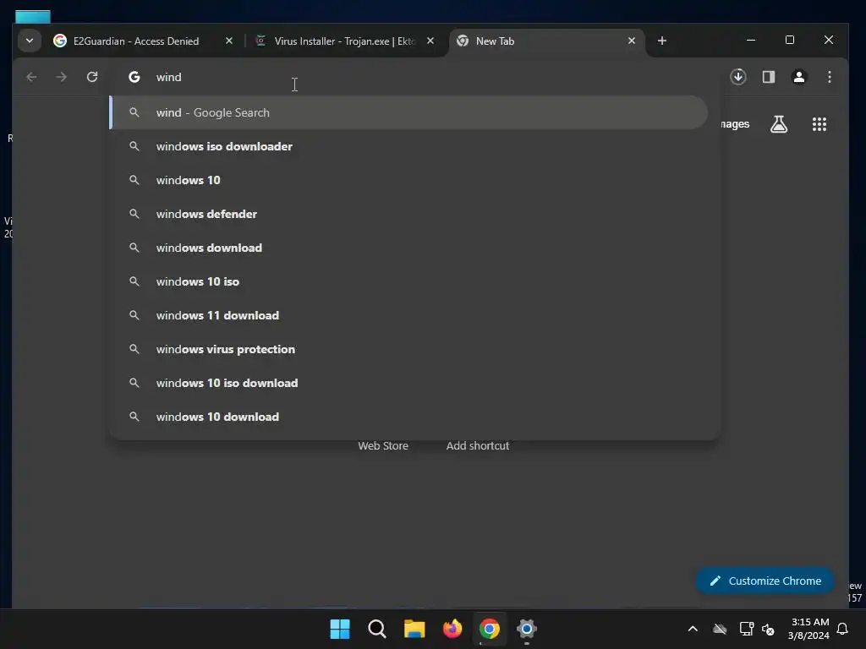Click the Customize Chrome button
Screen dimensions: 866x649
coord(765,581)
